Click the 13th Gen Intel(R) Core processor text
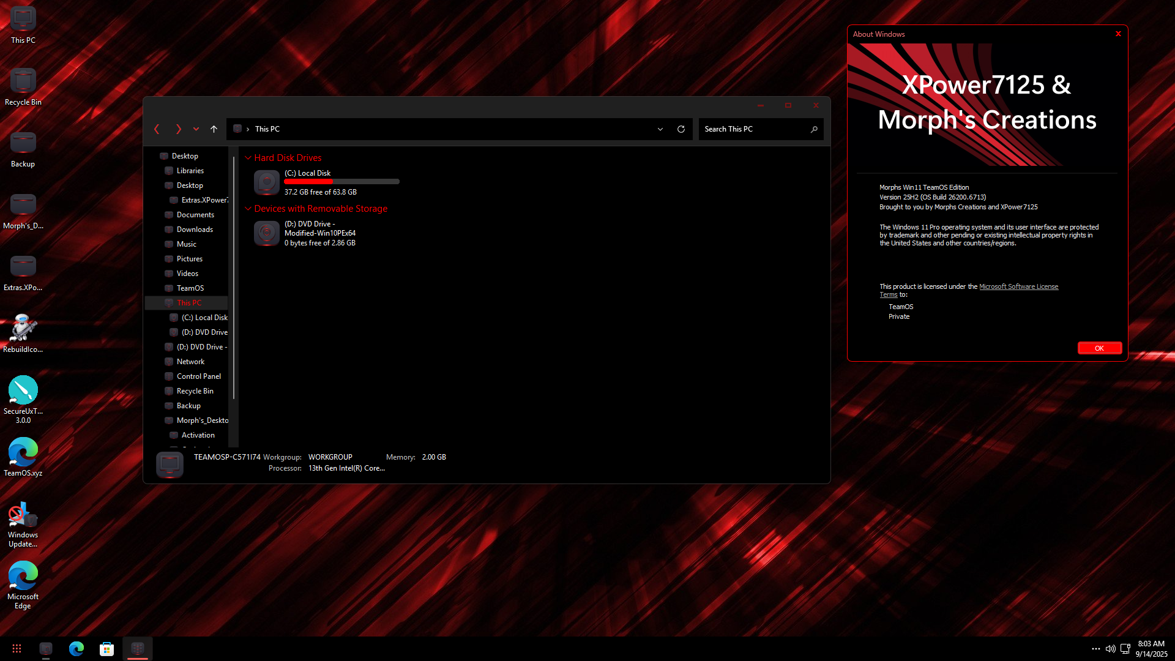This screenshot has height=661, width=1175. point(346,468)
